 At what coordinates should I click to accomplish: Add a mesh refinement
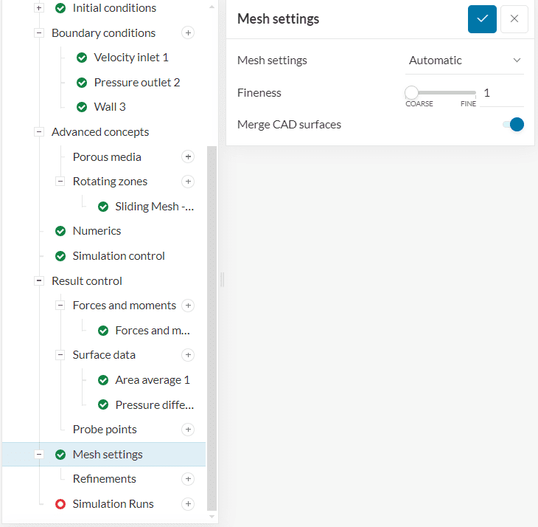(188, 479)
